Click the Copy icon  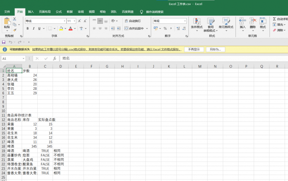pyautogui.click(x=14, y=25)
